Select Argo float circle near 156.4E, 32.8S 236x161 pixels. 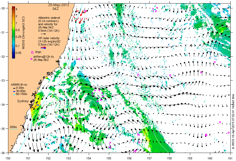pyautogui.click(x=138, y=75)
